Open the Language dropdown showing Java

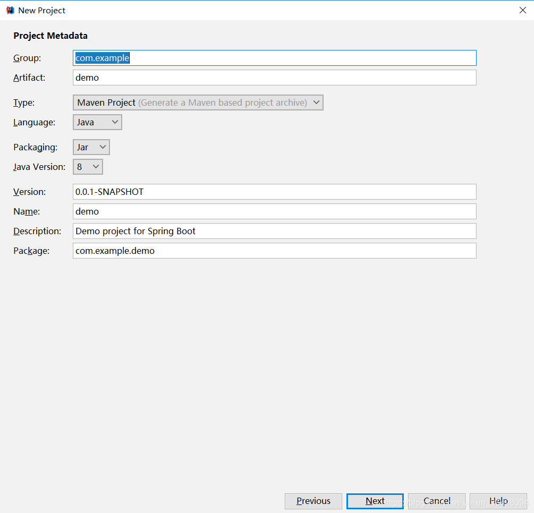(97, 122)
